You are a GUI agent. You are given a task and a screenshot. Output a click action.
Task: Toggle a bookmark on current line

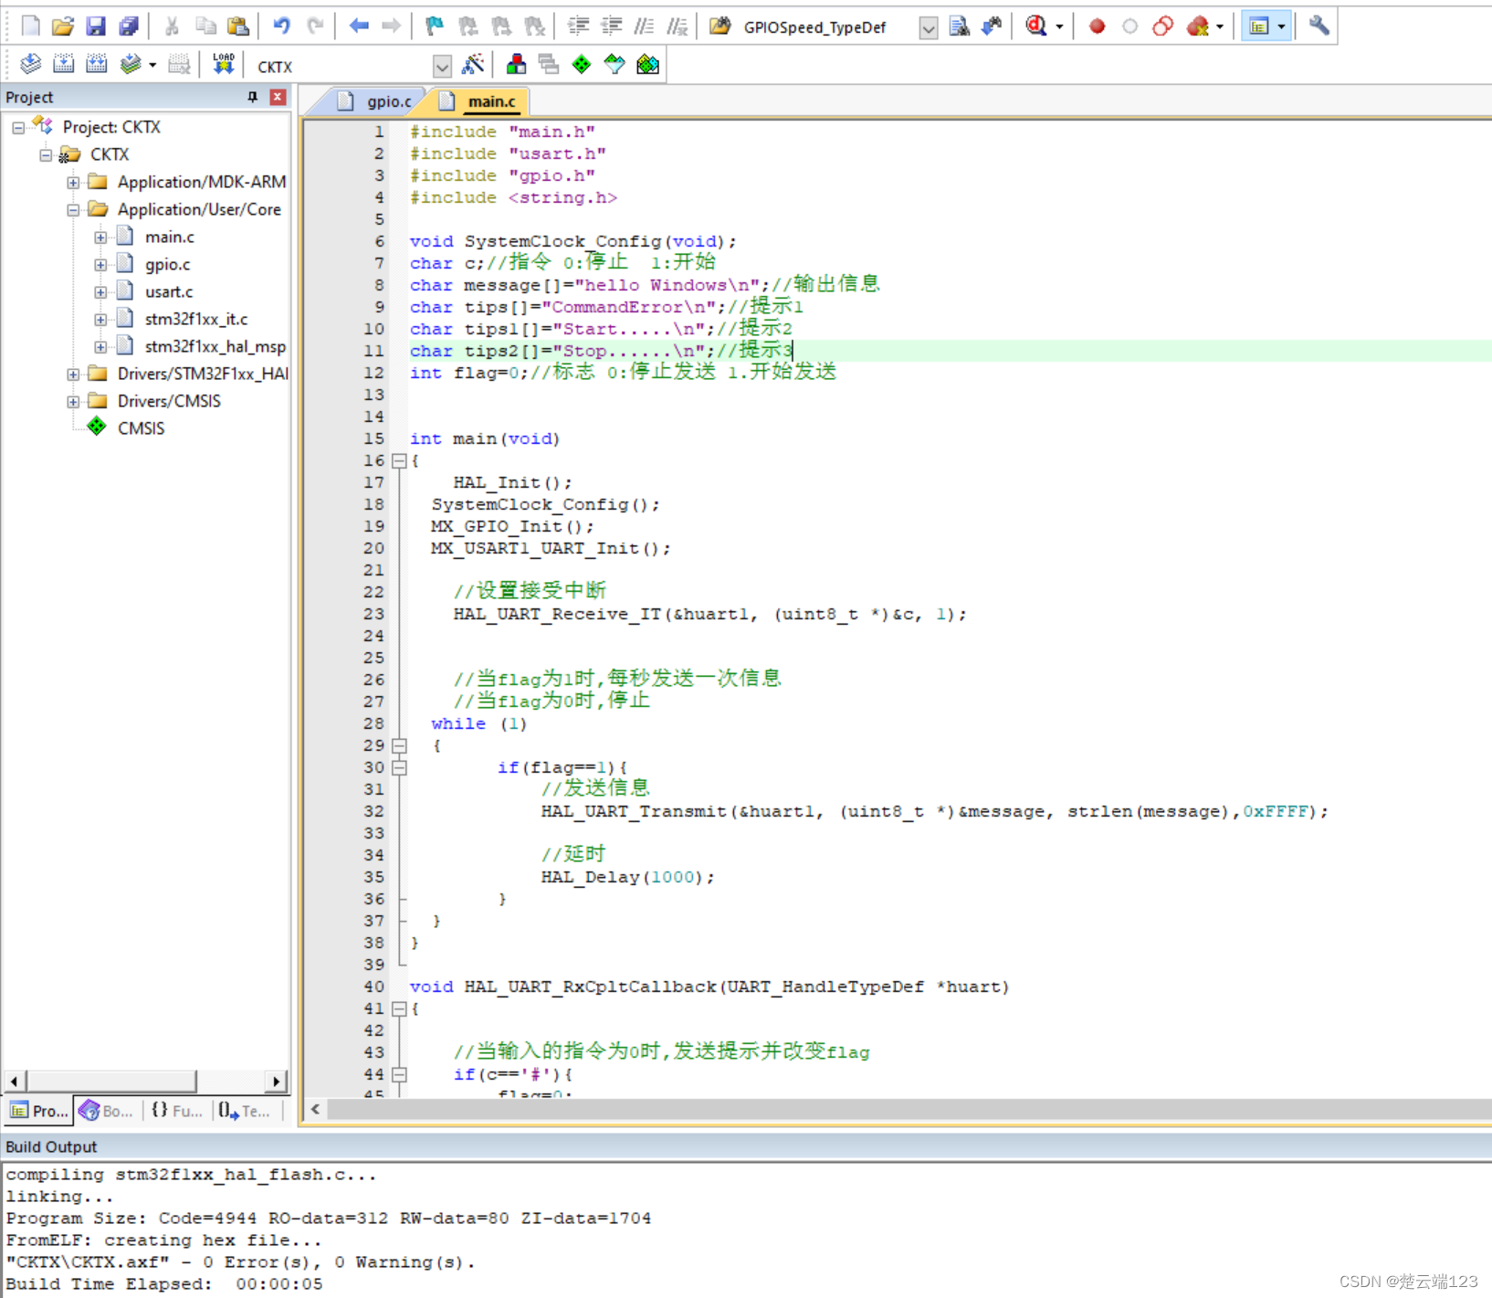tap(435, 26)
